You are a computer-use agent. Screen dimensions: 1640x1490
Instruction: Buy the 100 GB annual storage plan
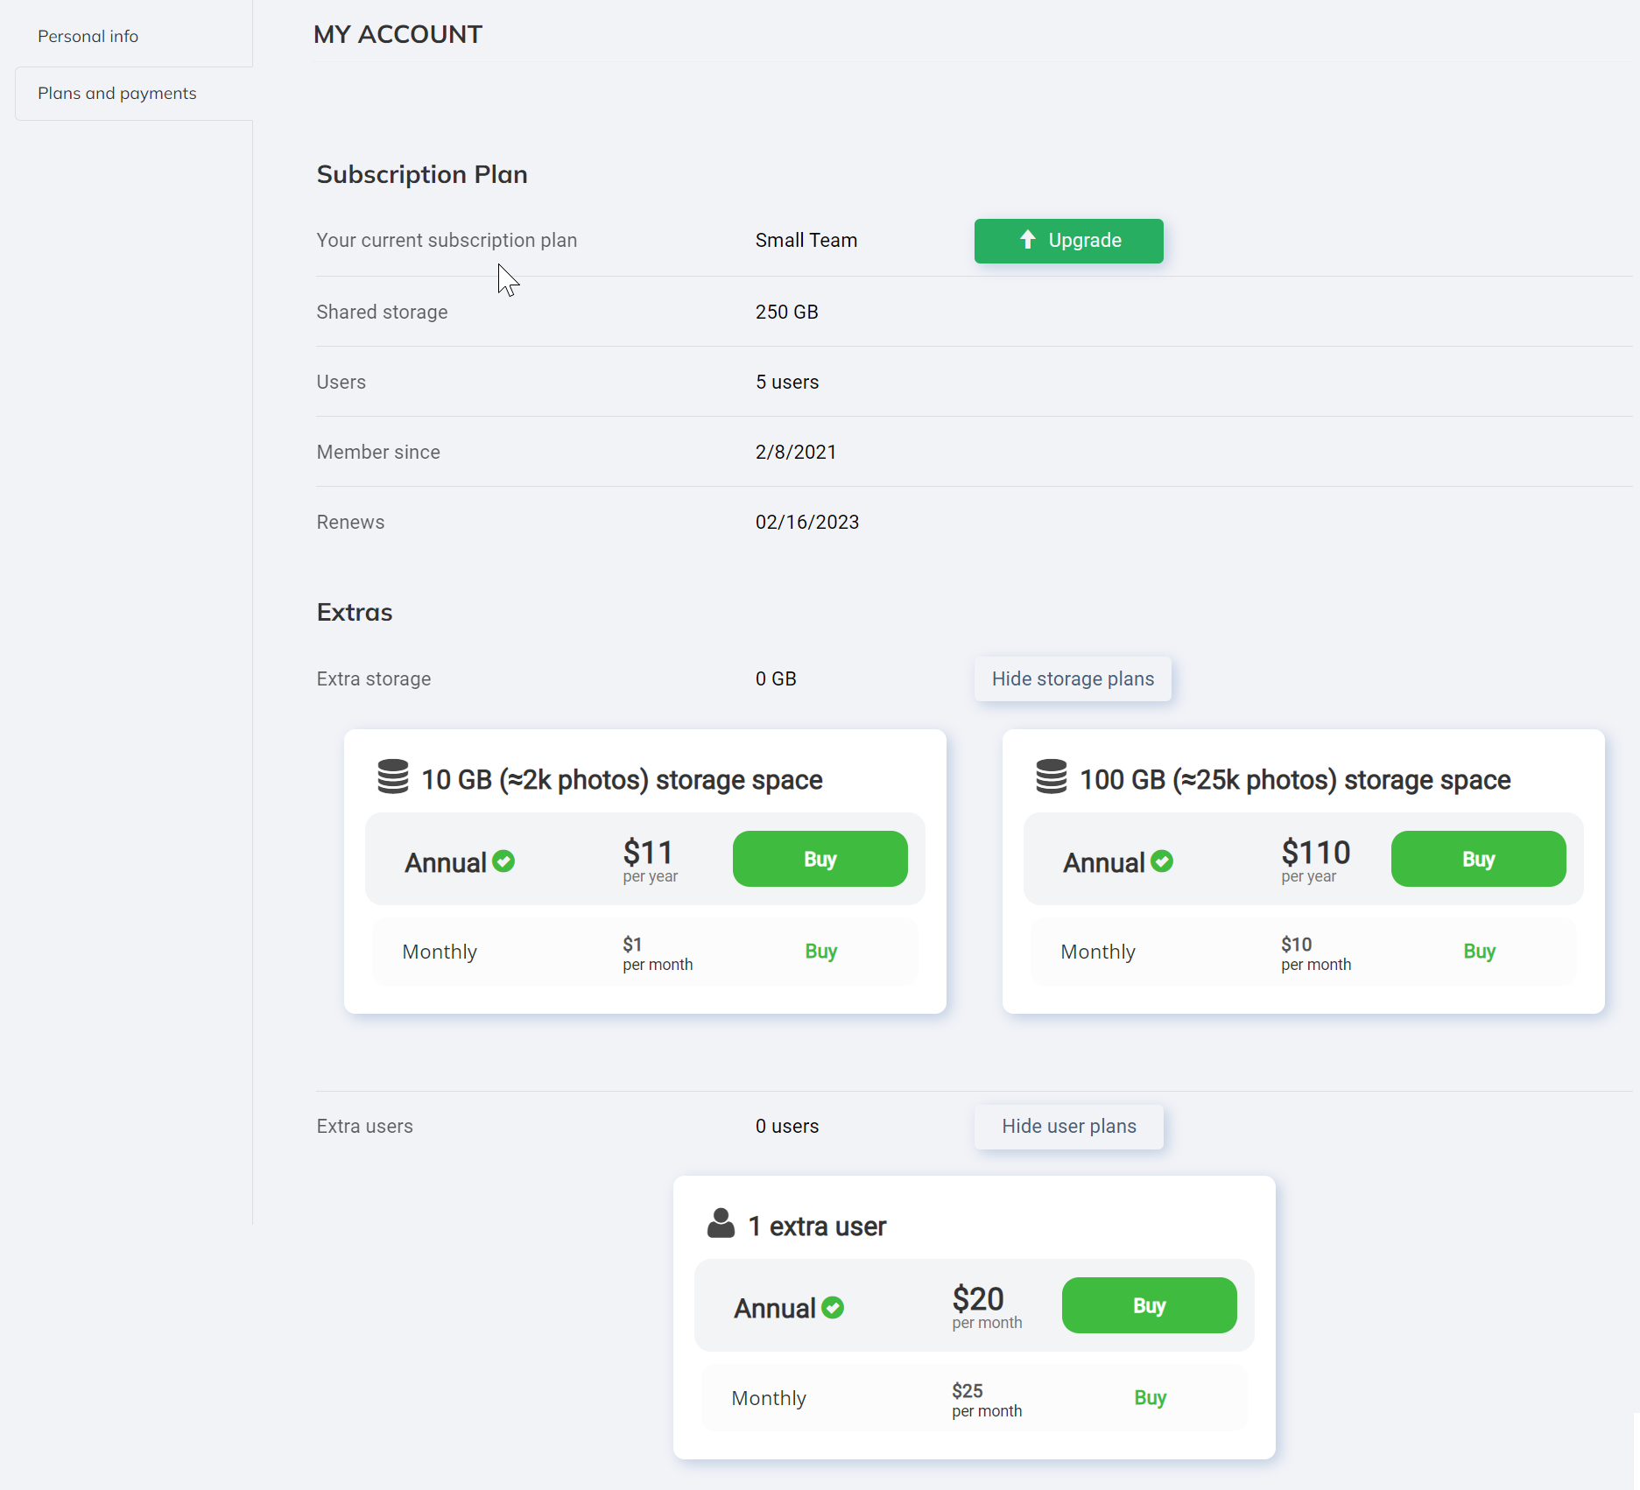[1478, 859]
